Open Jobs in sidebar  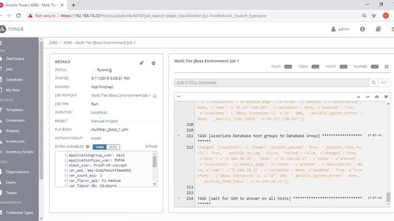coord(9,69)
